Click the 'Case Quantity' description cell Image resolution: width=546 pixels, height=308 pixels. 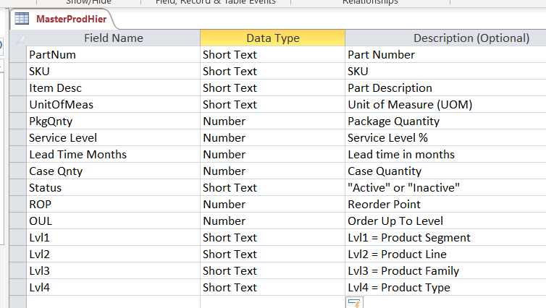[446, 171]
